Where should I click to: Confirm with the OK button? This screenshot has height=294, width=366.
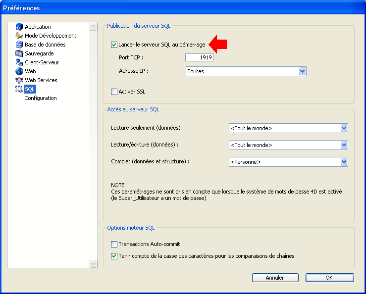329,278
